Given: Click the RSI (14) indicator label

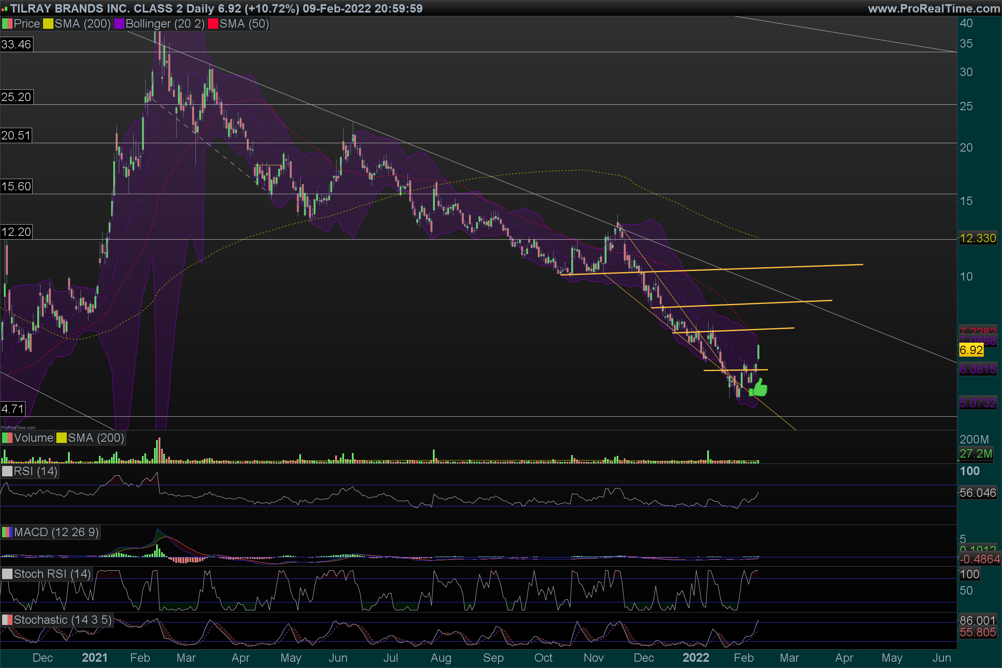Looking at the screenshot, I should click(x=35, y=471).
